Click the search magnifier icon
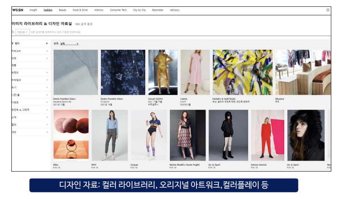Screen dimensions: 348x197 (x=13, y=32)
